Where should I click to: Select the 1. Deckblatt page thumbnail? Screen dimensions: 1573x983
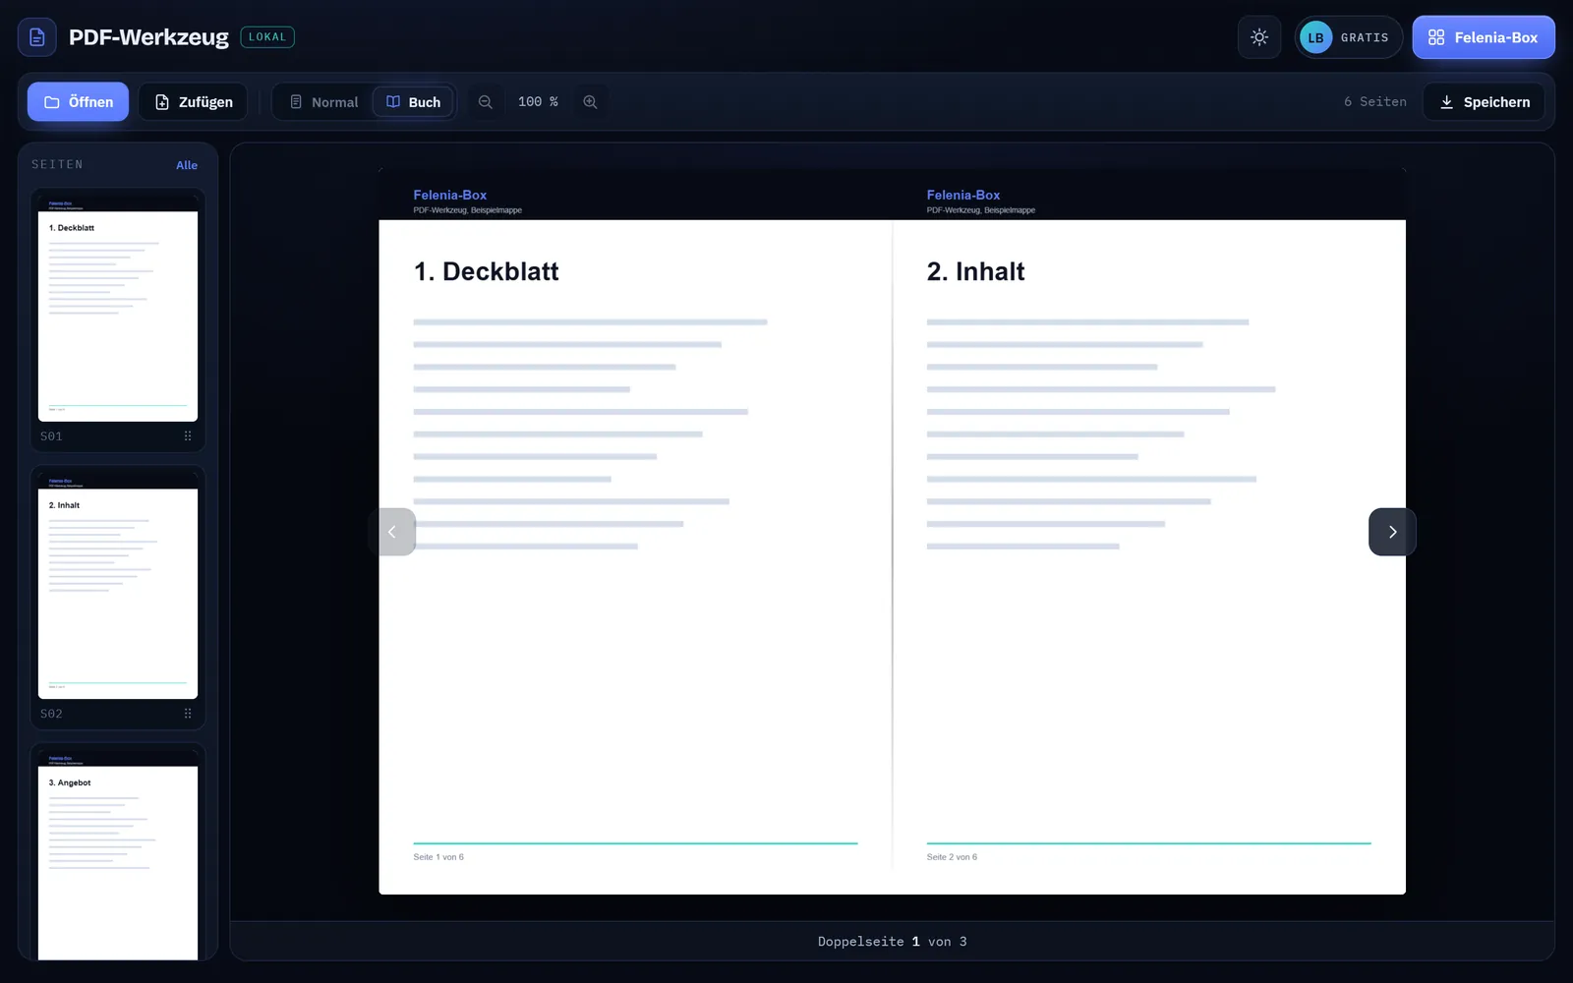118,310
